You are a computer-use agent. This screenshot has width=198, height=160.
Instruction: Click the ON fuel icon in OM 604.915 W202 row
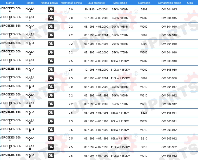pos(51,18)
